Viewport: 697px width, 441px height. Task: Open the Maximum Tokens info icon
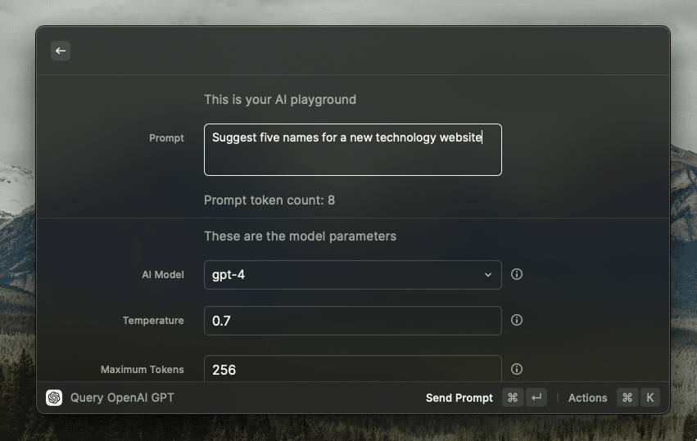[x=517, y=369]
